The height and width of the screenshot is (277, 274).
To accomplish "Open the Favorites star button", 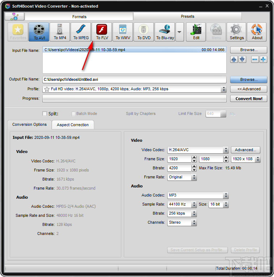I will point(18,32).
